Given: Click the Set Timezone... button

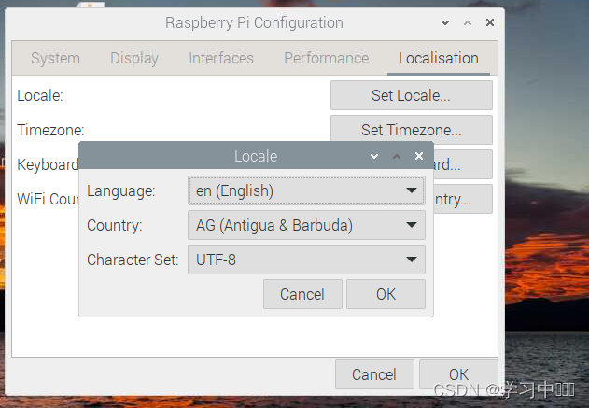Looking at the screenshot, I should pos(412,130).
